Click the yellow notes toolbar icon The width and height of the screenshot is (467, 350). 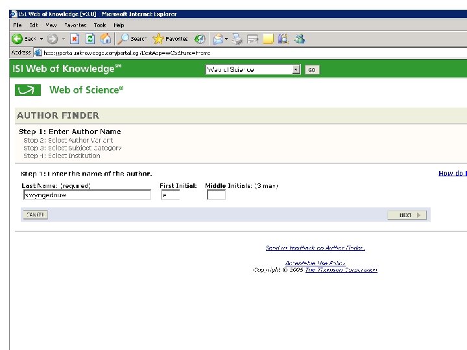(x=268, y=39)
